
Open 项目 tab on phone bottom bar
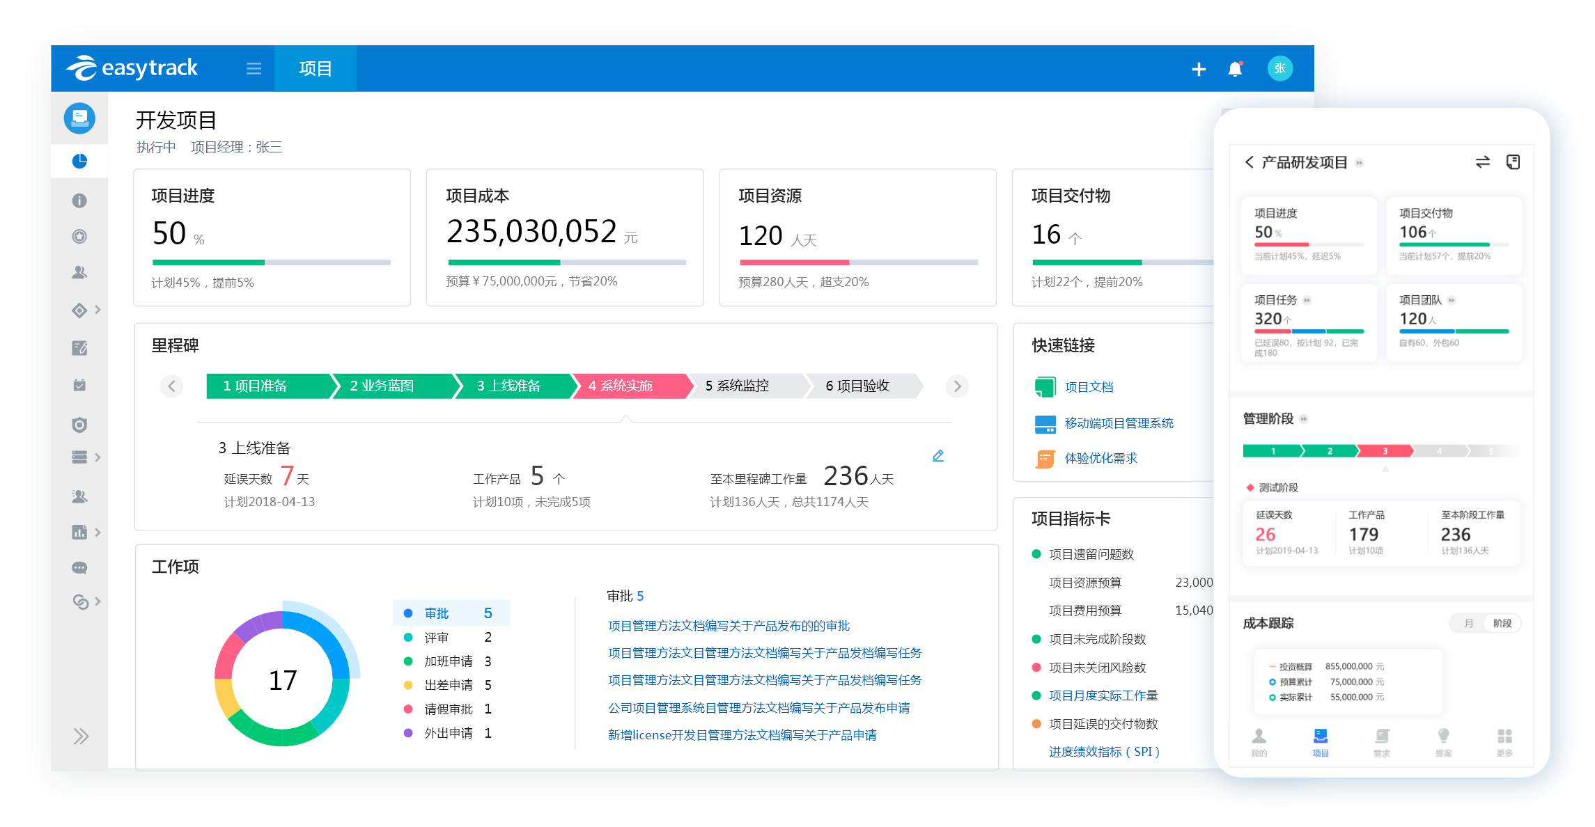pos(1320,742)
